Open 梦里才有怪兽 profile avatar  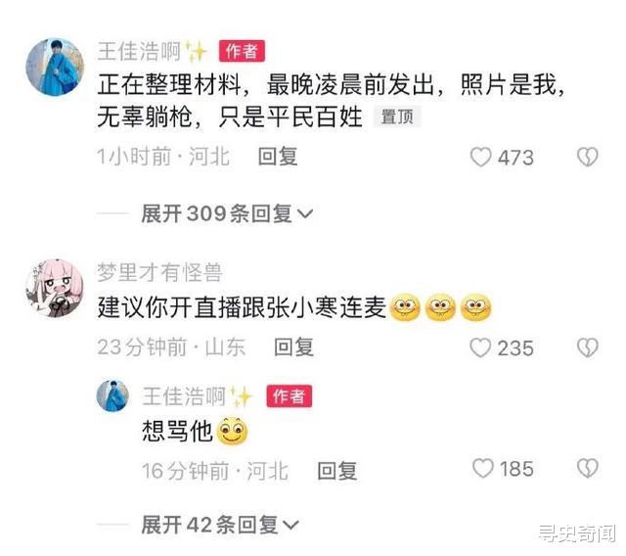click(55, 288)
